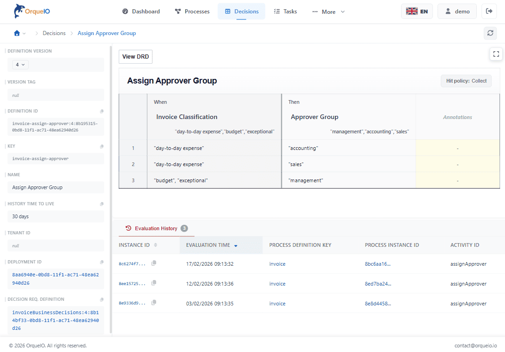The image size is (505, 352).
Task: Select the Decisions nav item
Action: [x=242, y=12]
